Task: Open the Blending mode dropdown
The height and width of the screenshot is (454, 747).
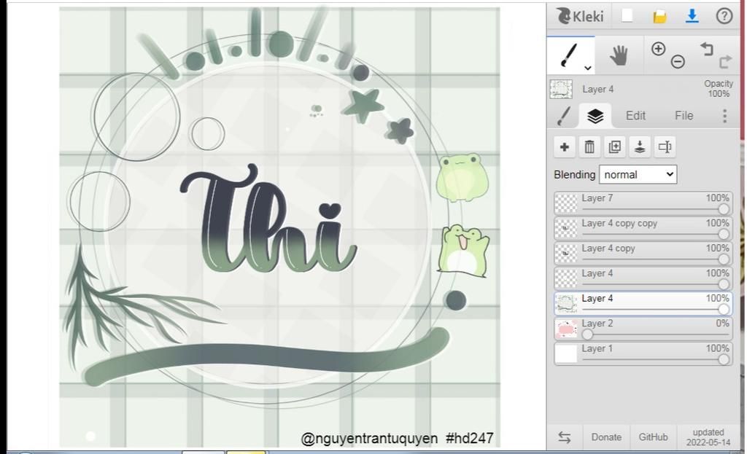Action: 638,175
